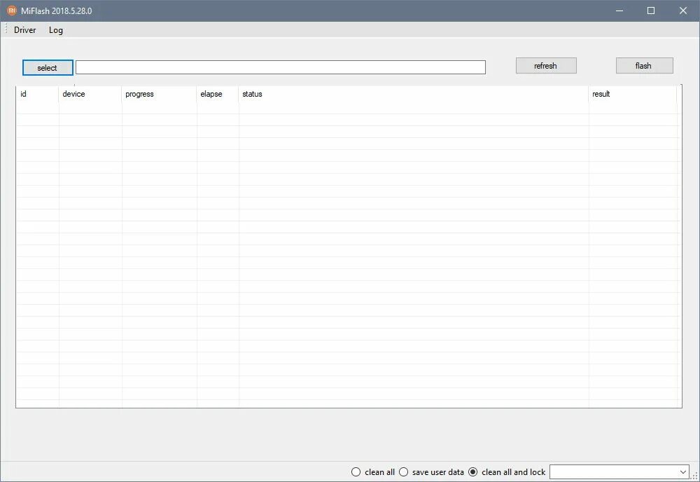Click the MiFlash app icon in title bar
Image resolution: width=700 pixels, height=482 pixels.
click(x=12, y=11)
